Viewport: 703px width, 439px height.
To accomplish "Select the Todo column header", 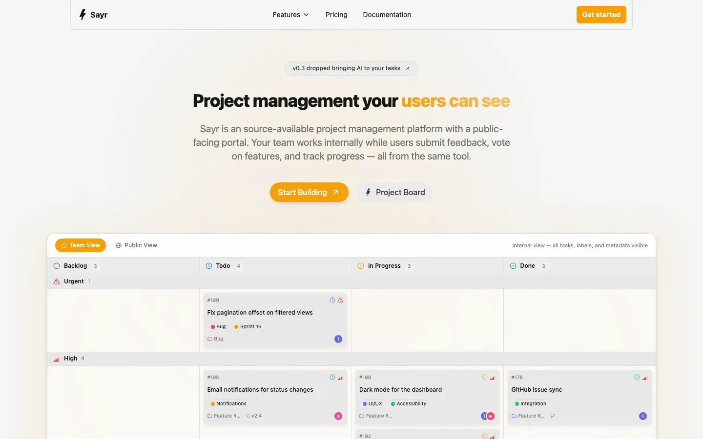I will (275, 266).
